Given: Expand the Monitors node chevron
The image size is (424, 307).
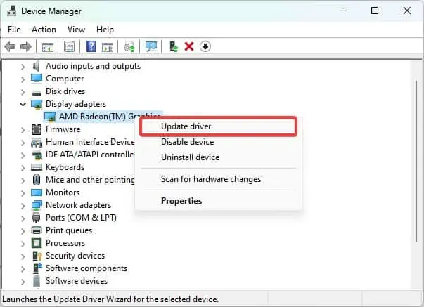Looking at the screenshot, I should tap(23, 193).
